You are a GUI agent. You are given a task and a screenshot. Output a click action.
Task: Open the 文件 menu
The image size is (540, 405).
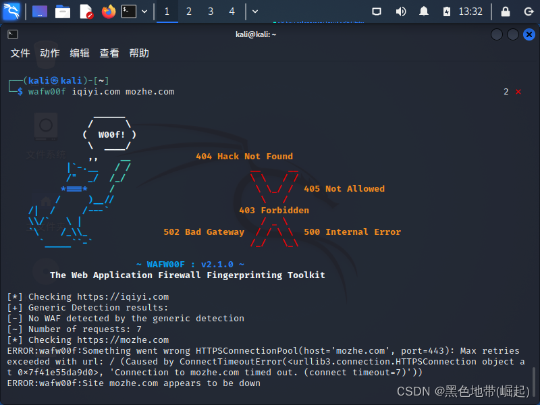tap(20, 53)
